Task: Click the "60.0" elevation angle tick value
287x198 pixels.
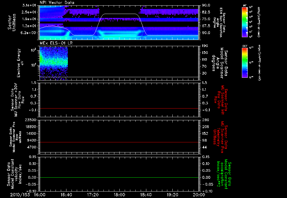Action: 206,33
